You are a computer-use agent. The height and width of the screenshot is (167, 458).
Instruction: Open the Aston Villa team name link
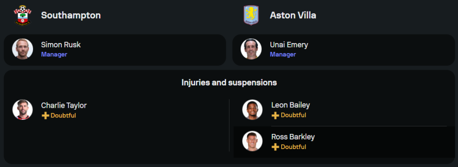pos(293,16)
